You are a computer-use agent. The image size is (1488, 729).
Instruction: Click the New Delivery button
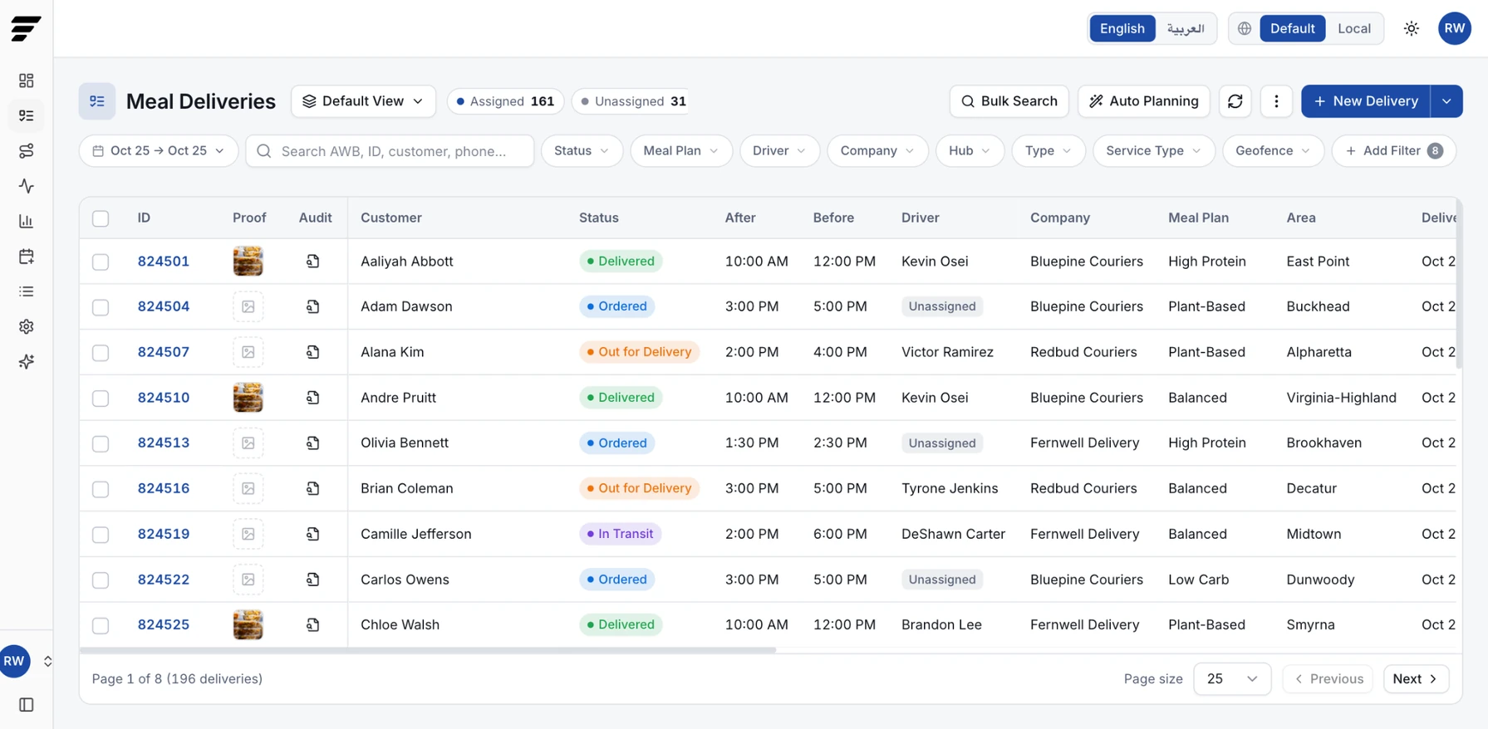[x=1366, y=101]
